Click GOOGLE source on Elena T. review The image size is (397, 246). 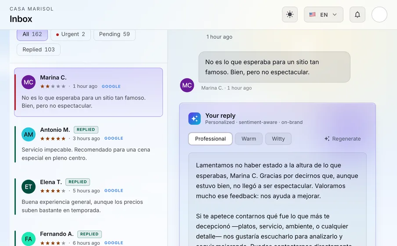click(x=114, y=191)
